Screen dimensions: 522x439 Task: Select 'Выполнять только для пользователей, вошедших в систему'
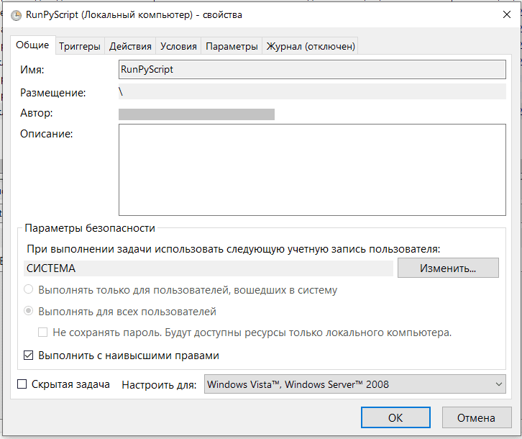(x=29, y=290)
